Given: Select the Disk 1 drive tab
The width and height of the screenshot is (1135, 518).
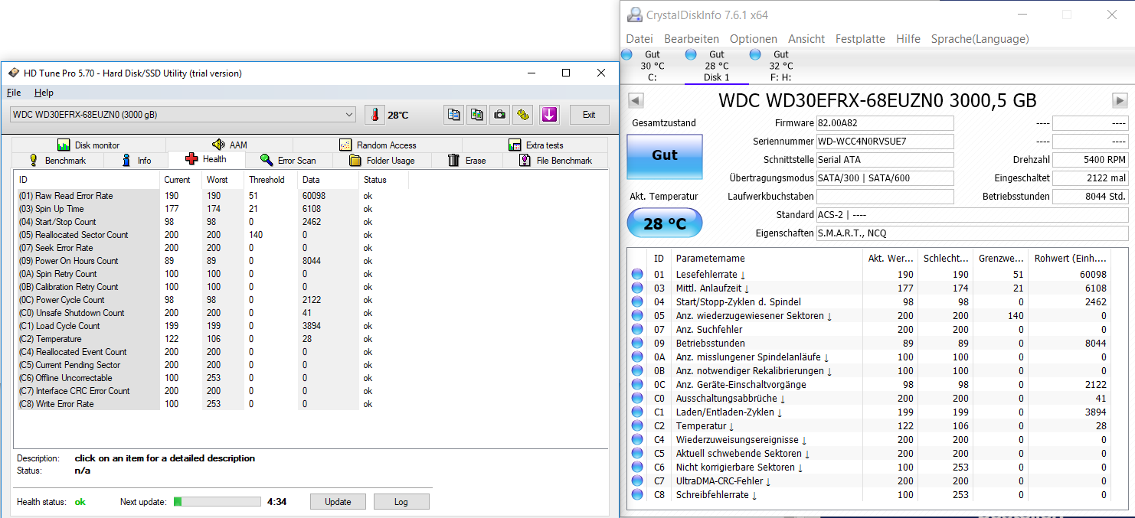Looking at the screenshot, I should tap(715, 66).
